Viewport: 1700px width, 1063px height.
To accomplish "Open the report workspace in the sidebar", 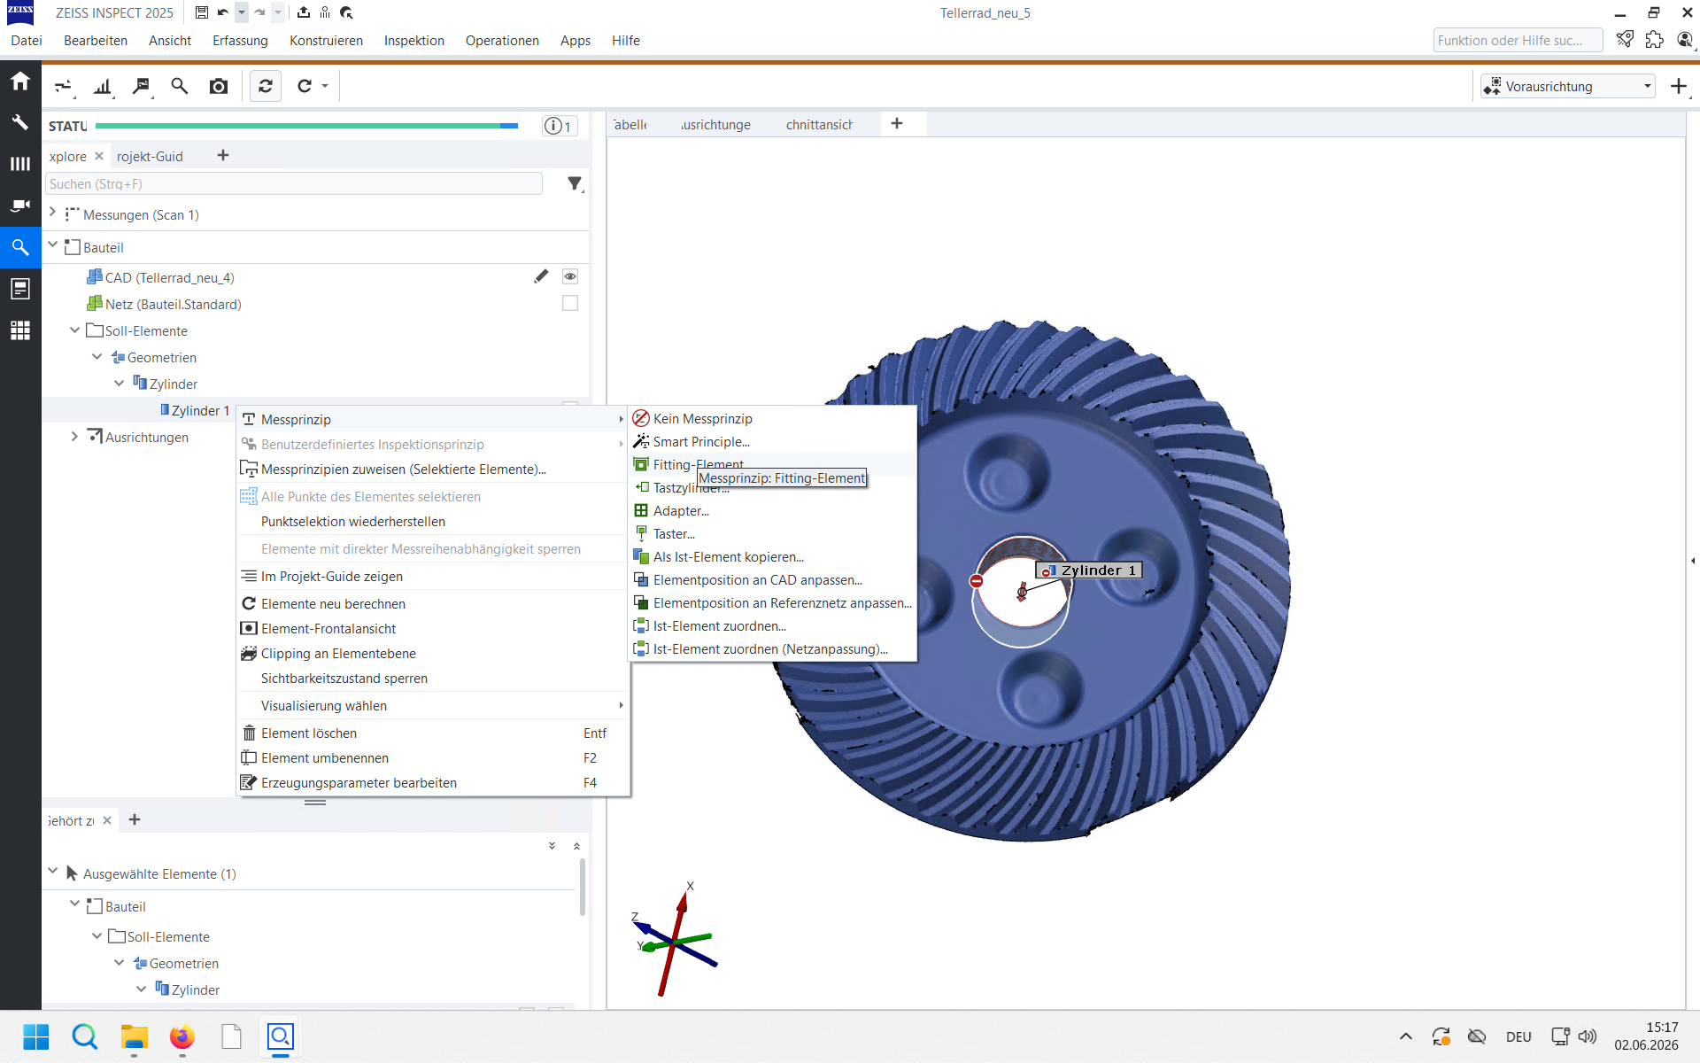I will click(20, 289).
